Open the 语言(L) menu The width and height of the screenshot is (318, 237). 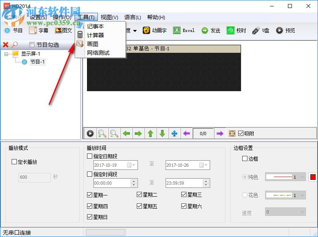pyautogui.click(x=133, y=17)
